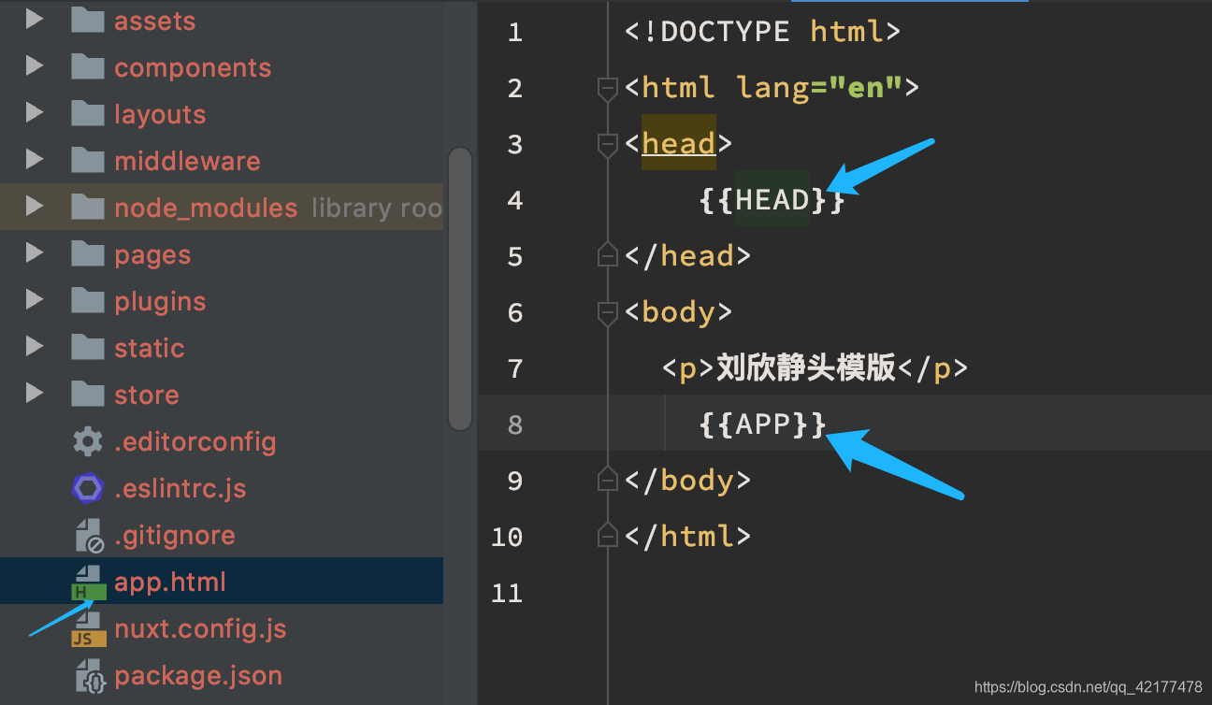This screenshot has height=705, width=1212.
Task: Place cursor in <!DOCTYPE html> text
Action: click(762, 32)
